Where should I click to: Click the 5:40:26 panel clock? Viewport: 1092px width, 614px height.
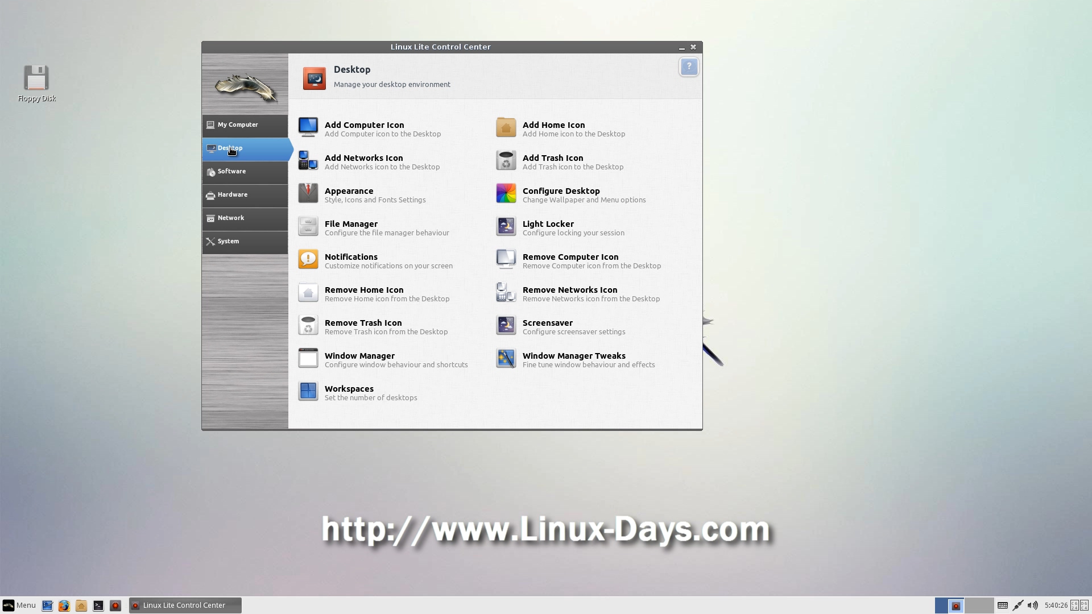1056,605
